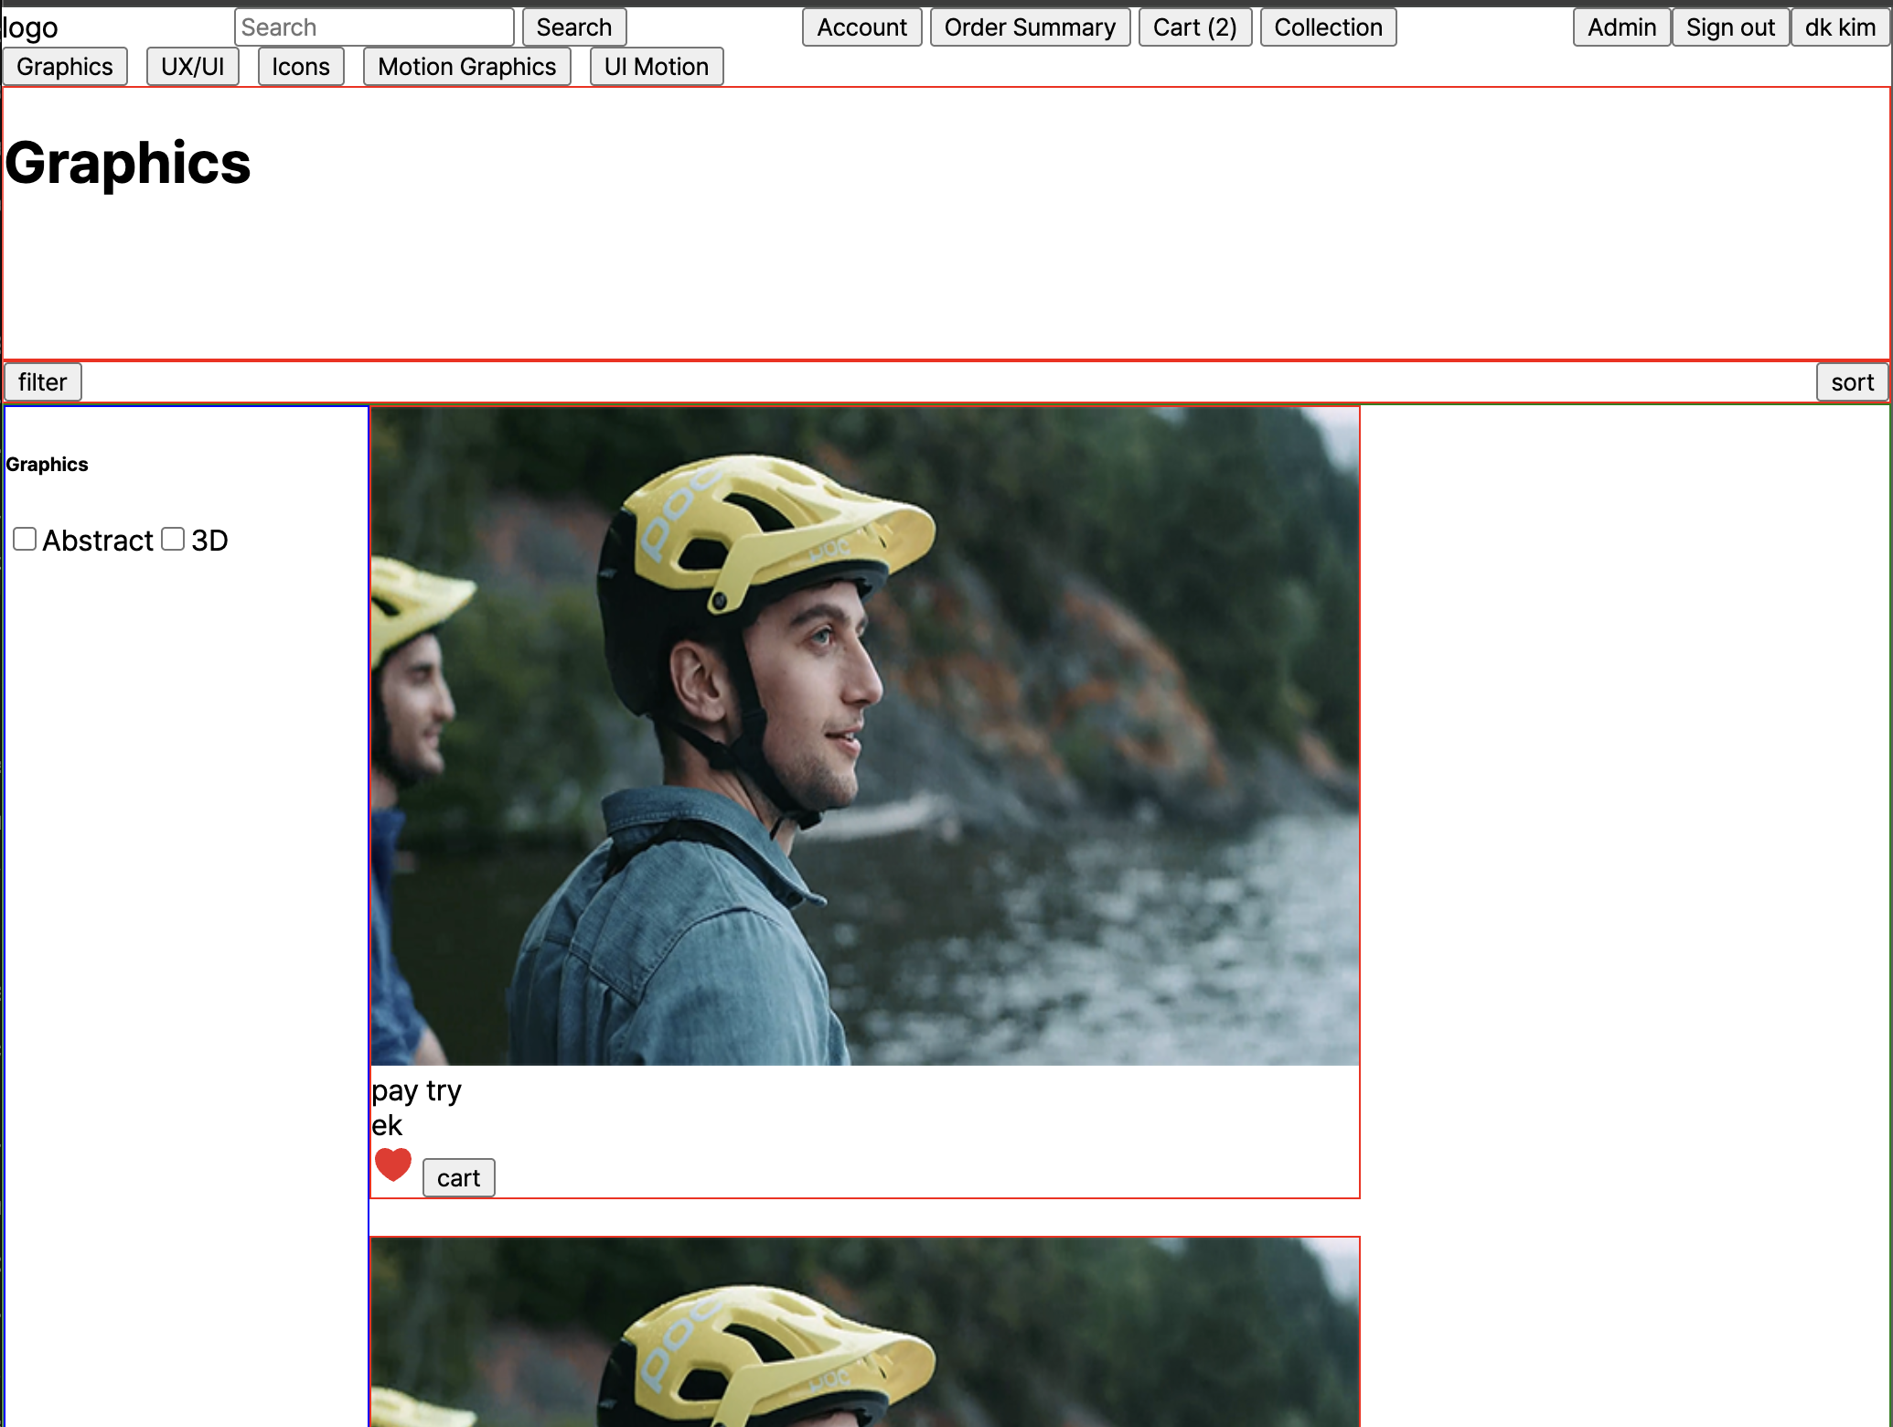
Task: View the Order Summary page
Action: click(1030, 27)
